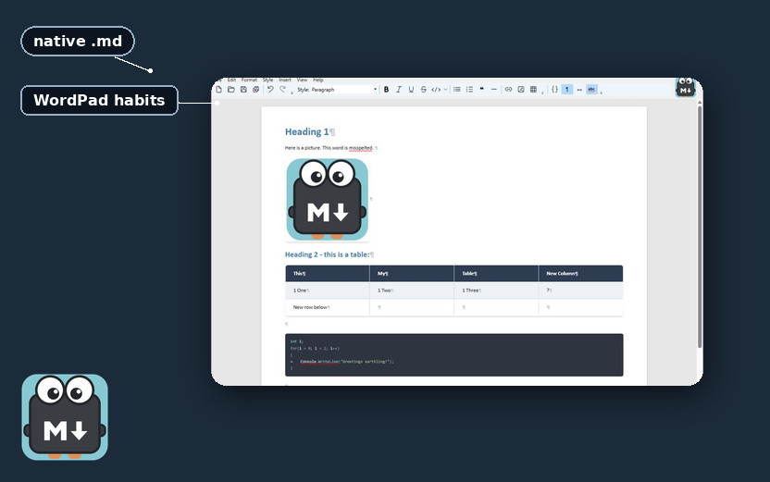Click the Save All icon
Screen dimensions: 770x482
pos(255,90)
